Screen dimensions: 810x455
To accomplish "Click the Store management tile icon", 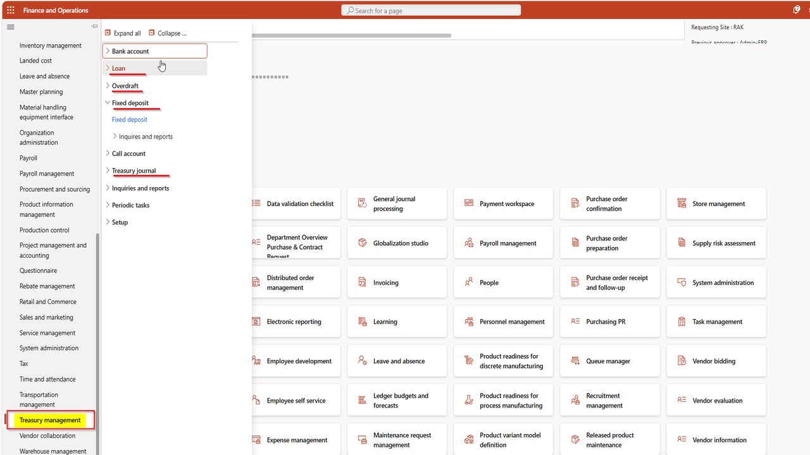I will (x=682, y=203).
